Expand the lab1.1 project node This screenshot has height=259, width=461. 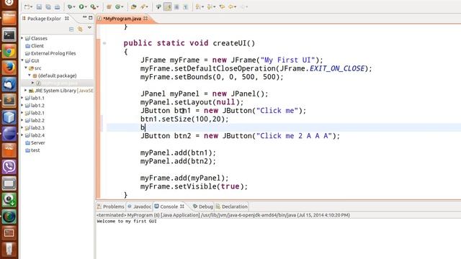[22, 98]
